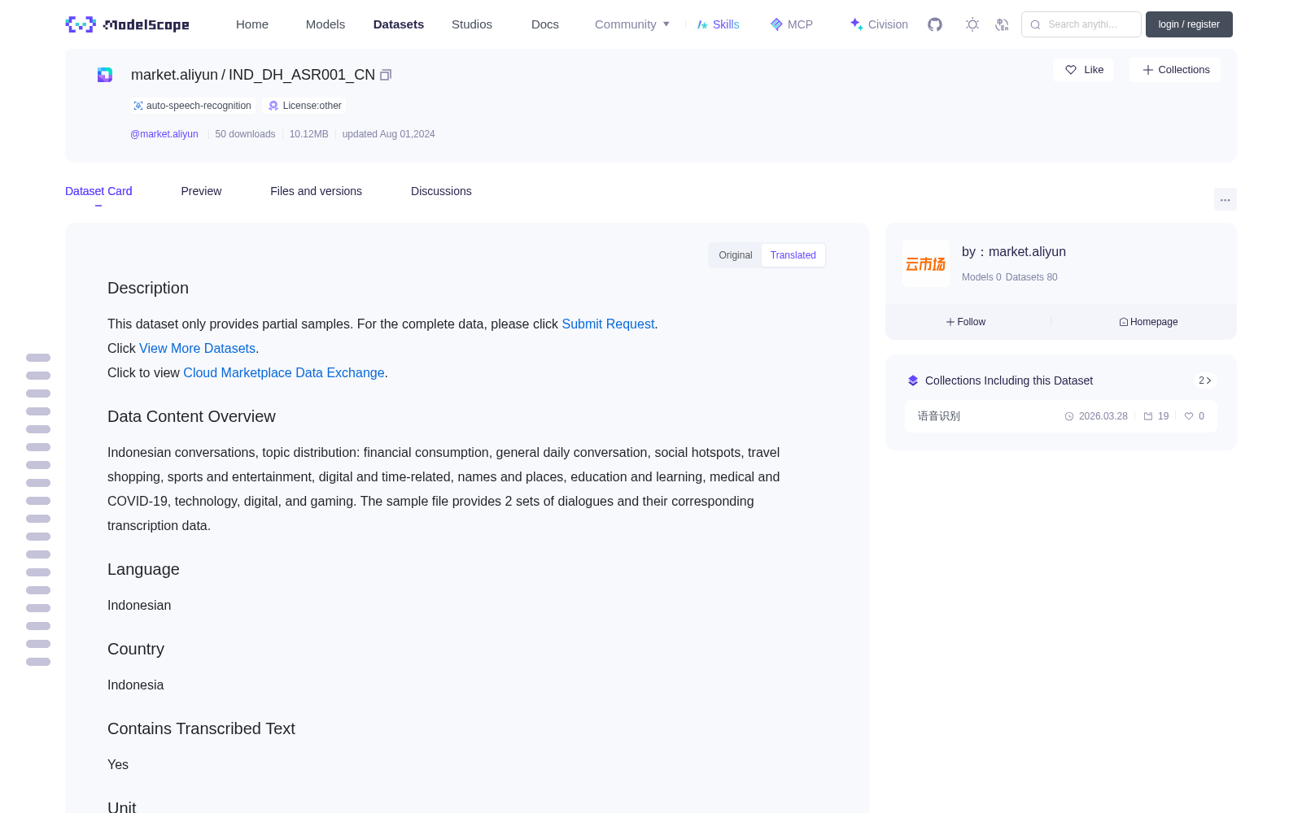The width and height of the screenshot is (1302, 813).
Task: Go to Home page
Action: [252, 24]
